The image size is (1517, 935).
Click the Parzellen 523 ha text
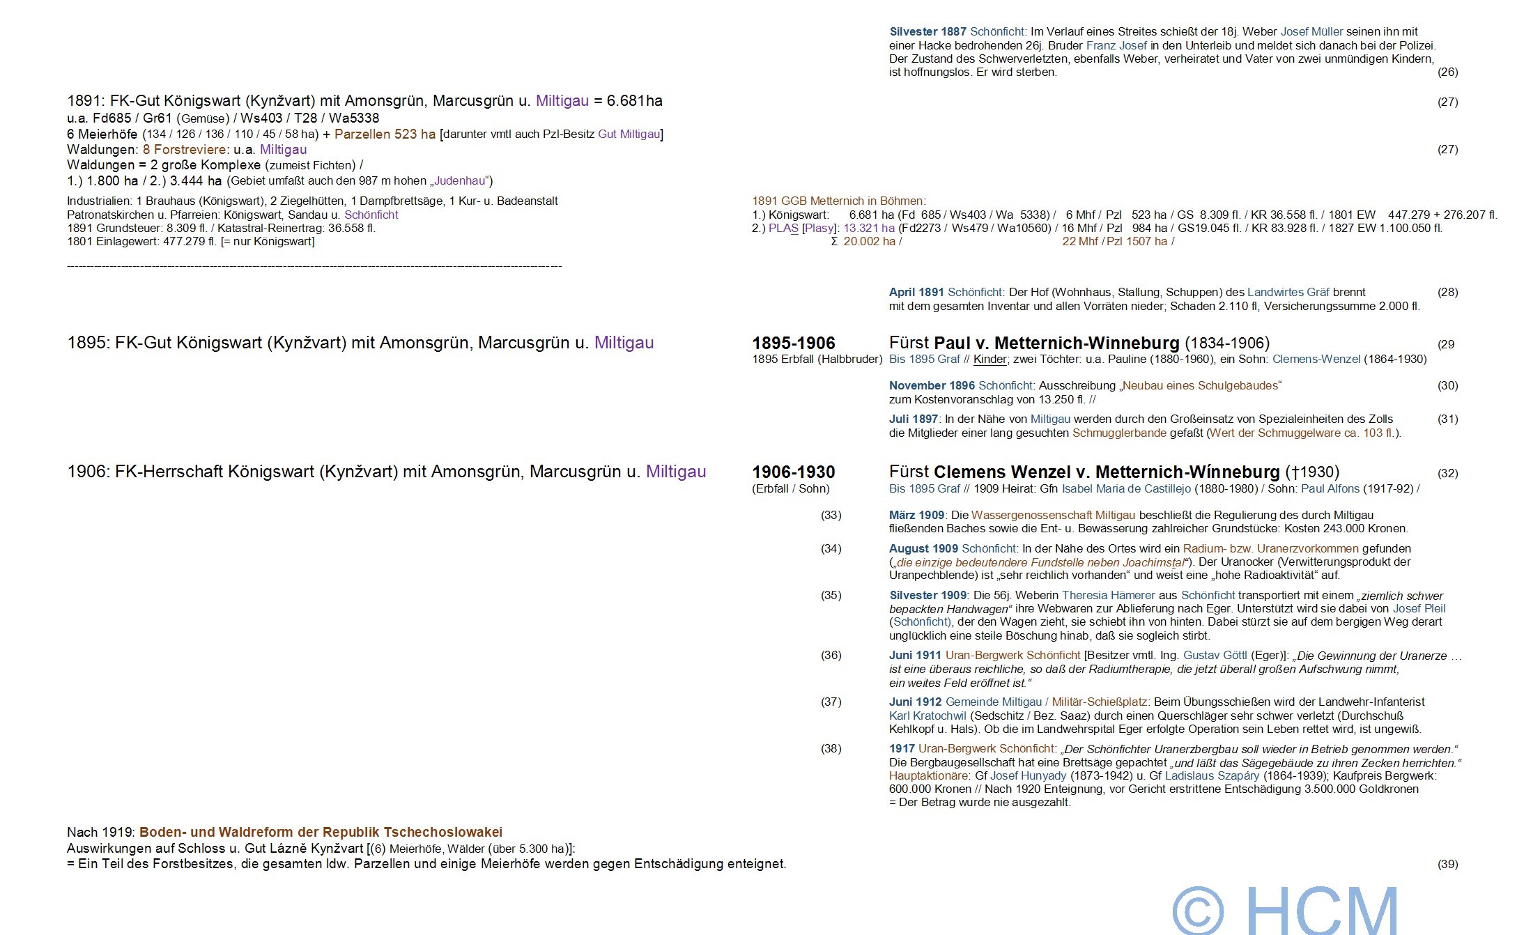coord(385,134)
